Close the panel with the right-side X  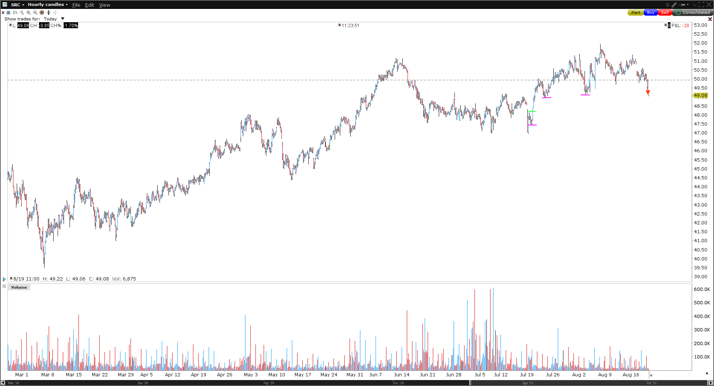tap(710, 19)
